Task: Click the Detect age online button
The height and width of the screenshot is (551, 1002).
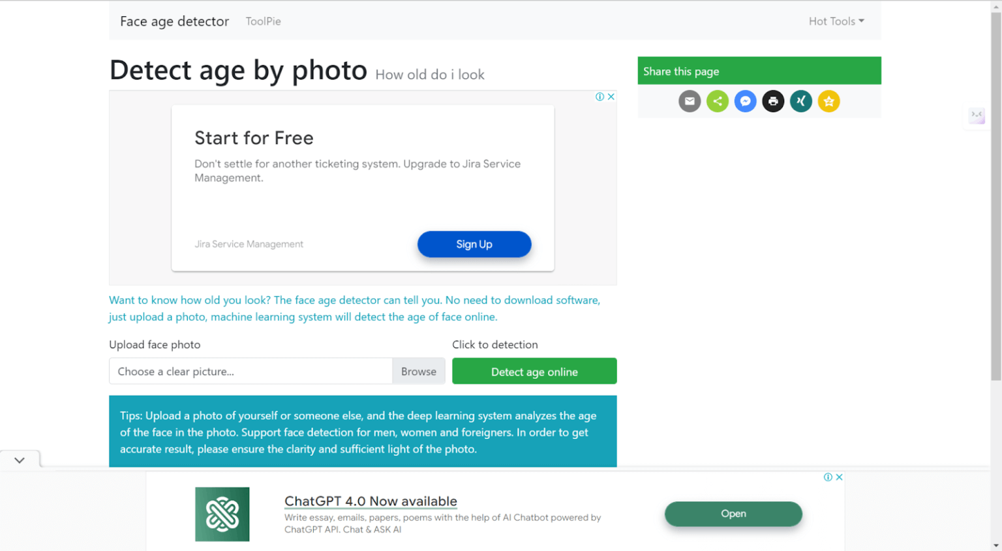Action: pos(534,371)
